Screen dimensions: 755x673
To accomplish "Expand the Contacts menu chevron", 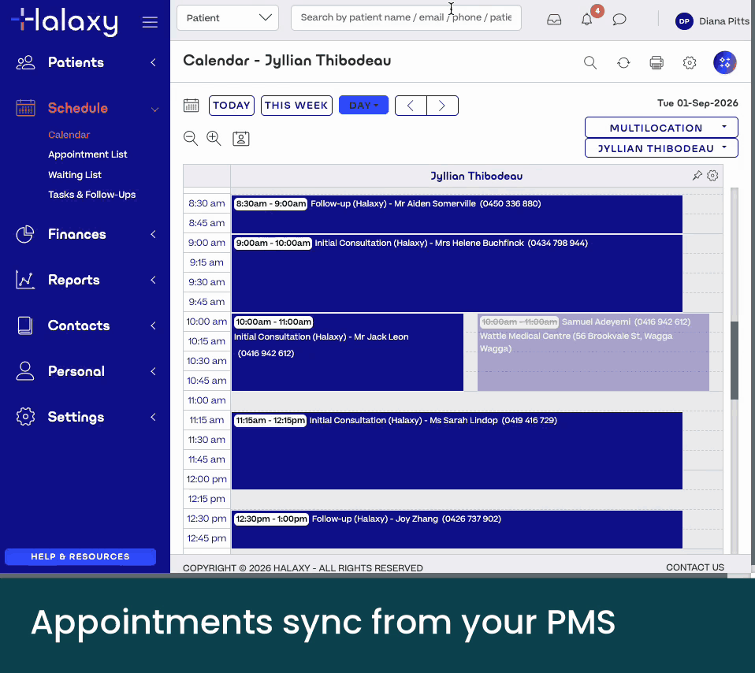I will coord(153,325).
